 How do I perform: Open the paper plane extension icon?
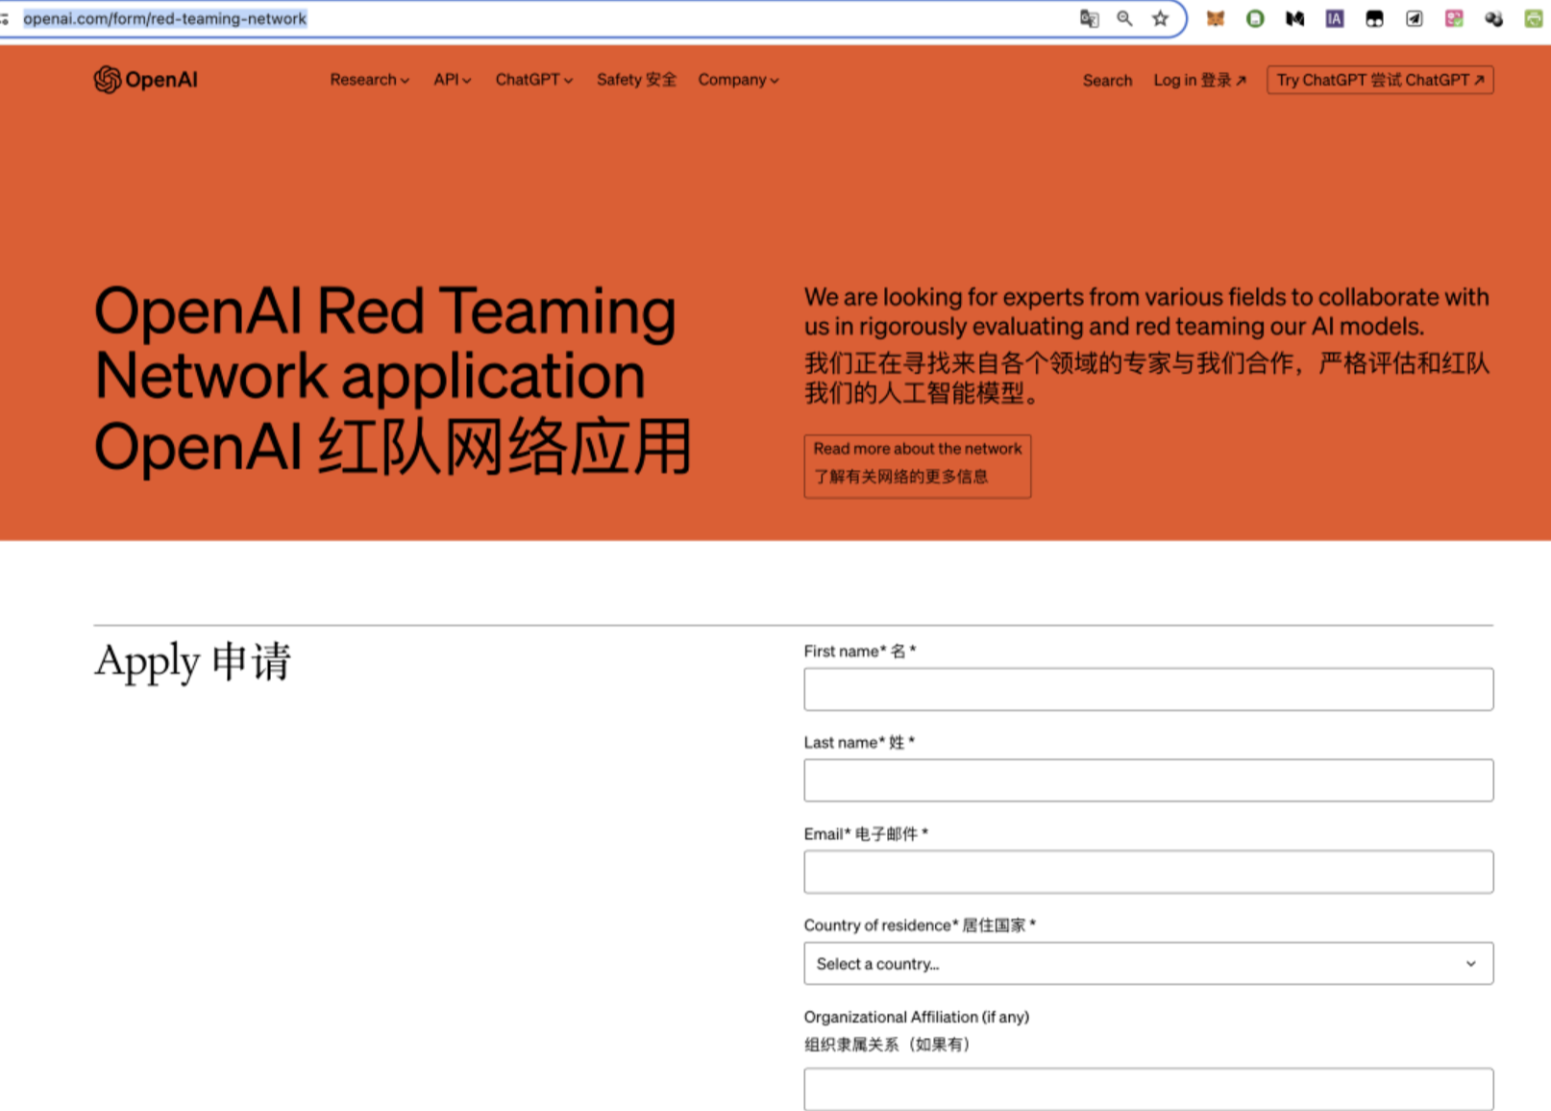[1415, 18]
